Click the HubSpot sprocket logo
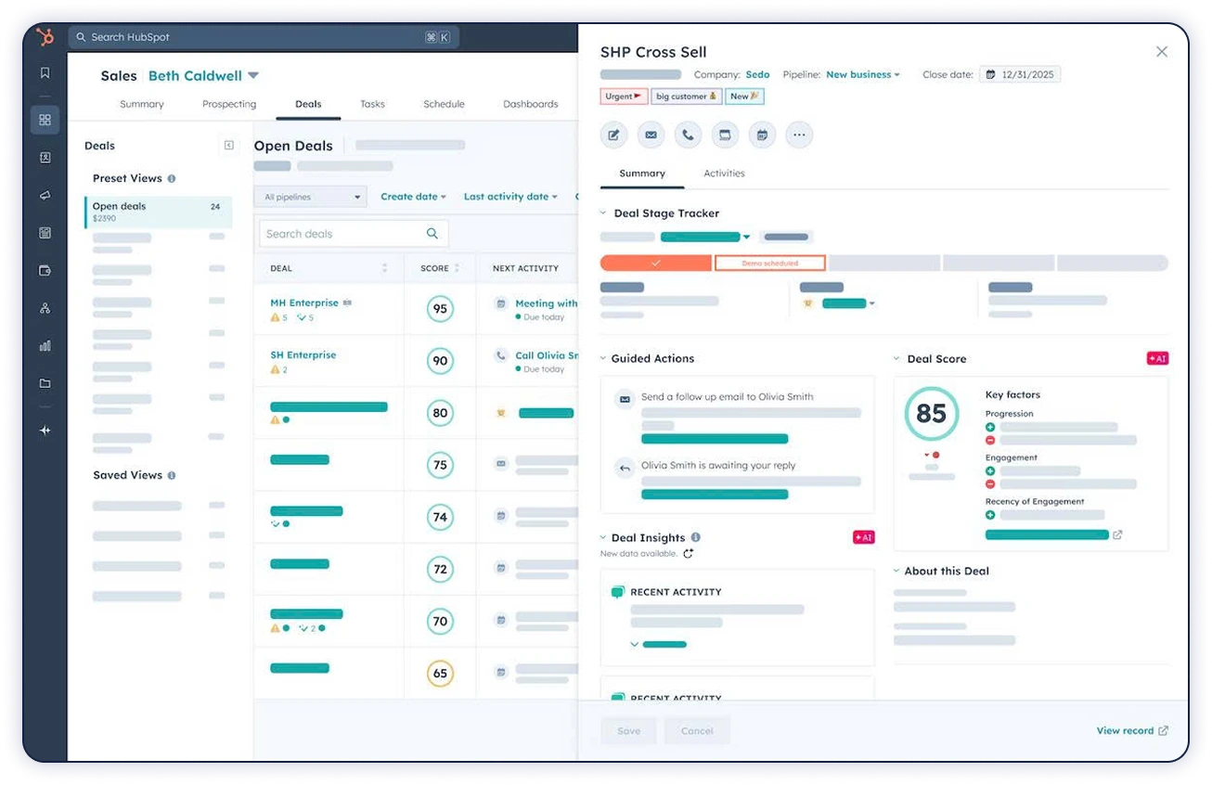Image resolution: width=1212 pixels, height=785 pixels. click(x=45, y=37)
